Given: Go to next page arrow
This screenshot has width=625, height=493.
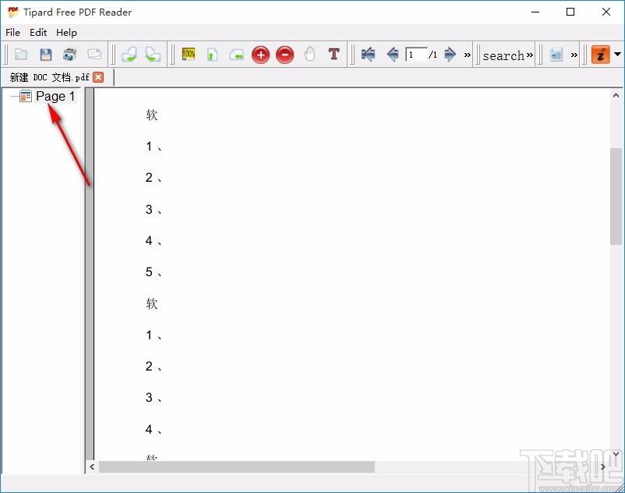Looking at the screenshot, I should click(x=450, y=55).
